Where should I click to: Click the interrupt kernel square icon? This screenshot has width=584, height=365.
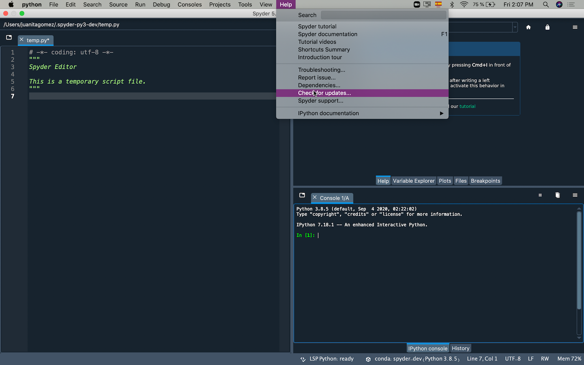click(x=540, y=195)
